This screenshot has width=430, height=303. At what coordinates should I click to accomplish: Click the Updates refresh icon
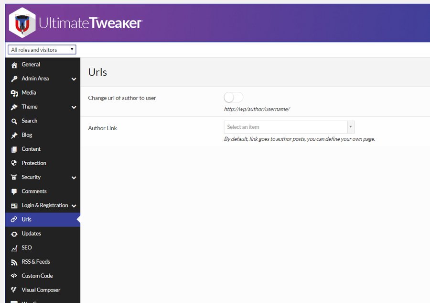tap(14, 234)
